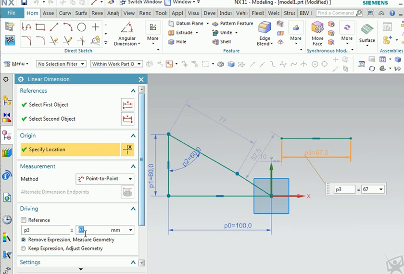Screen dimensions: 404x274
Task: Click Select First Object
Action: click(x=49, y=105)
